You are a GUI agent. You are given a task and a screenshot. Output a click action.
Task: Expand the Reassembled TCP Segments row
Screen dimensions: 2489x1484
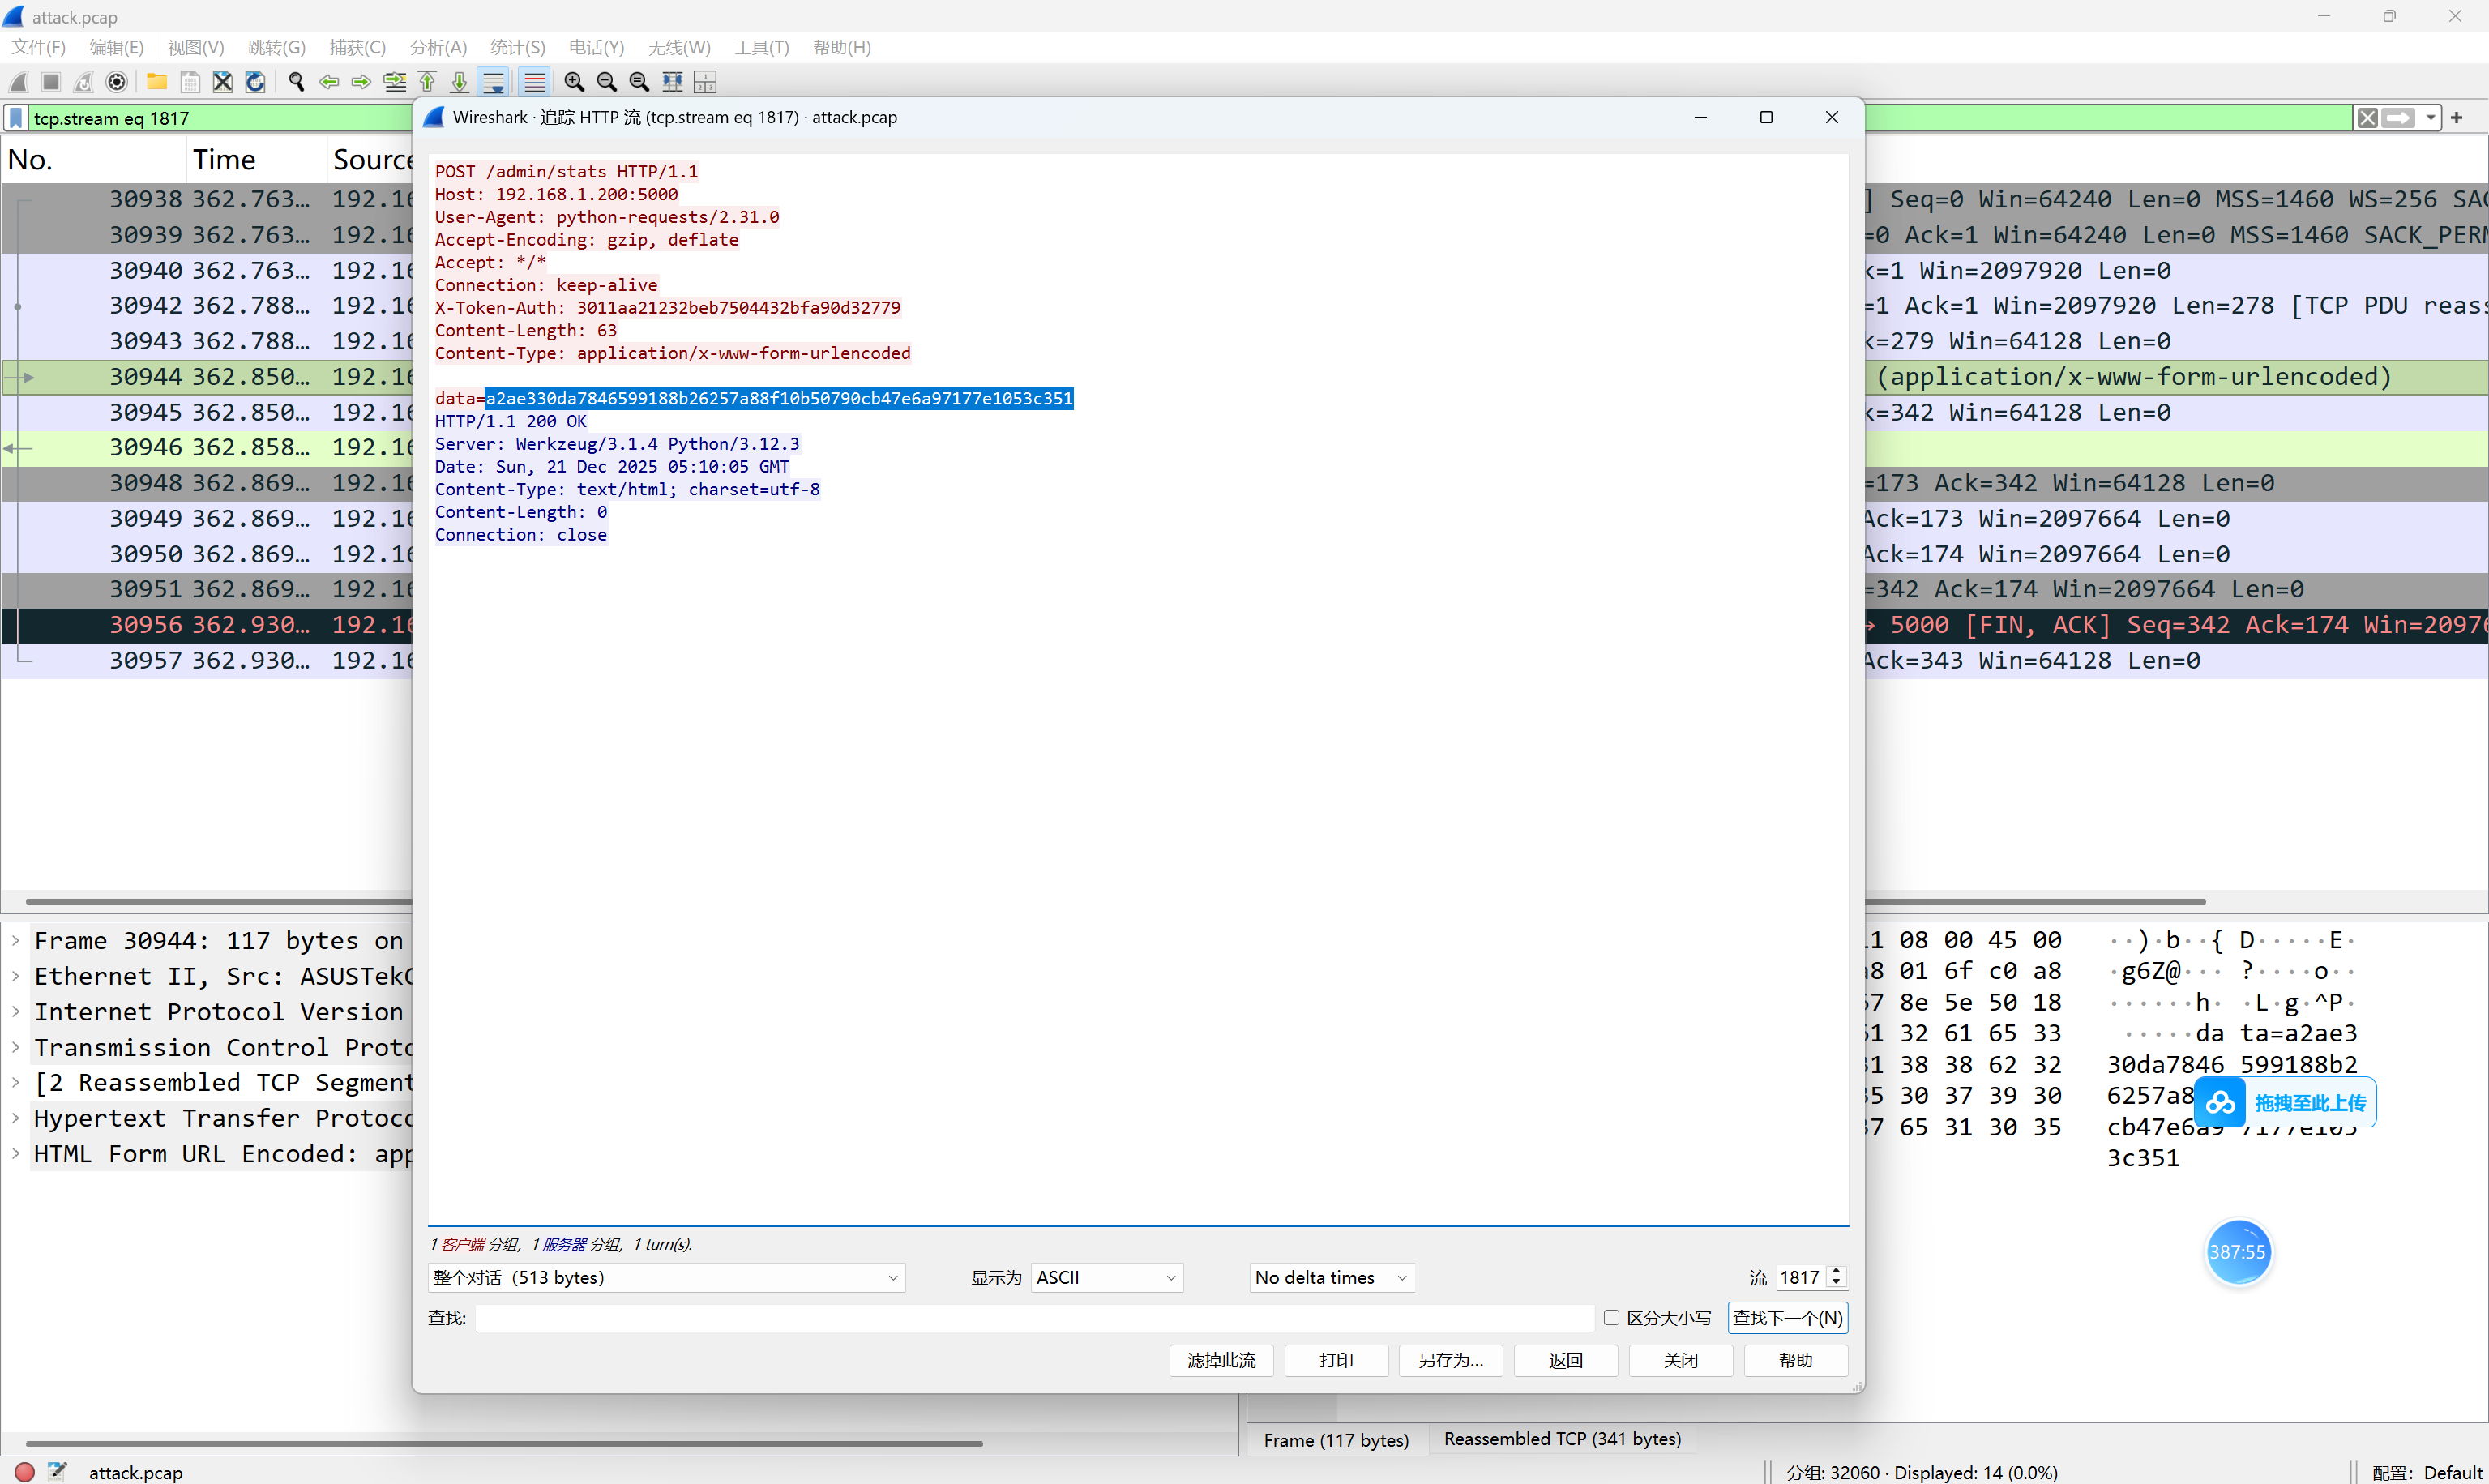[16, 1083]
